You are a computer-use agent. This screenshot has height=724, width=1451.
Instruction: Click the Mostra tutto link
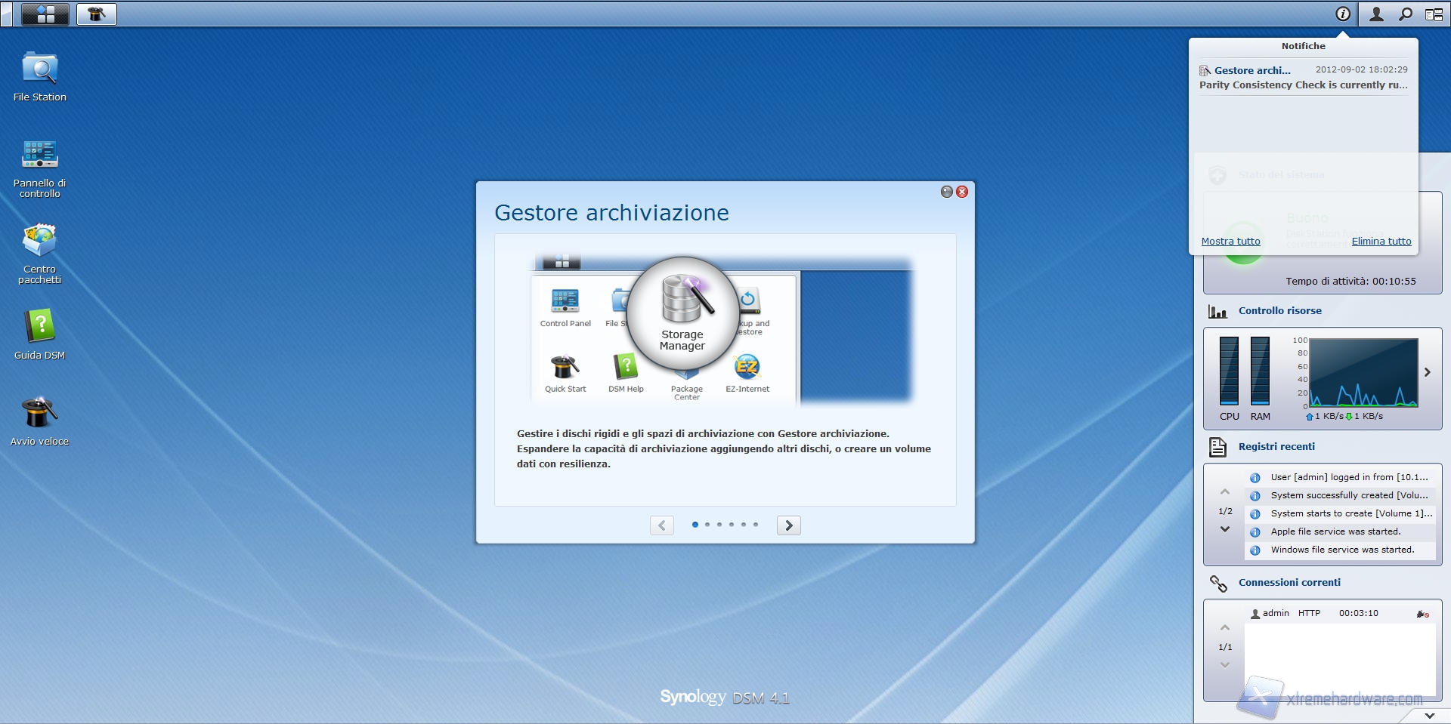coord(1230,242)
